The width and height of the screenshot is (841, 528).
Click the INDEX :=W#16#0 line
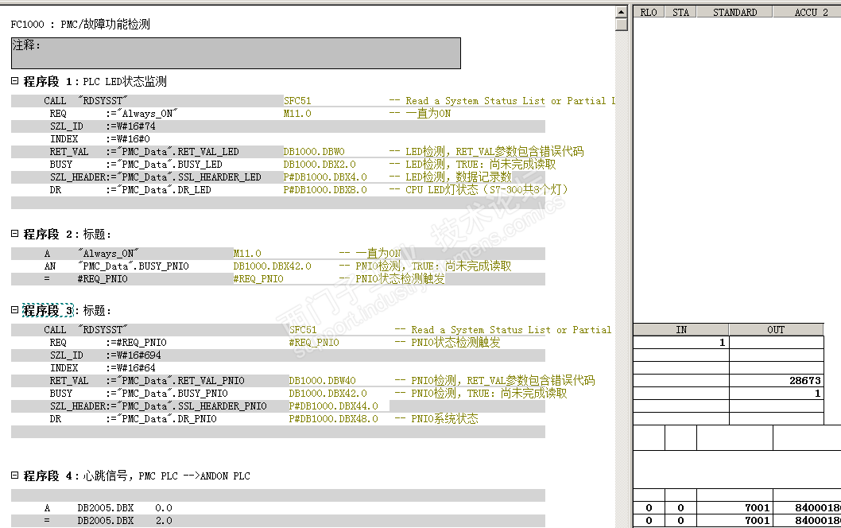pos(100,139)
